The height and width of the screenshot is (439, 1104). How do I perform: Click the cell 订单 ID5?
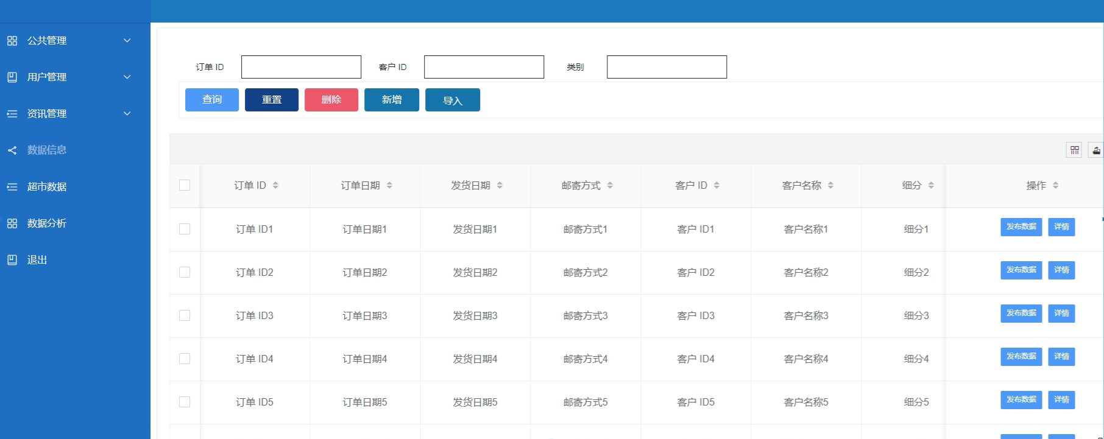coord(254,402)
